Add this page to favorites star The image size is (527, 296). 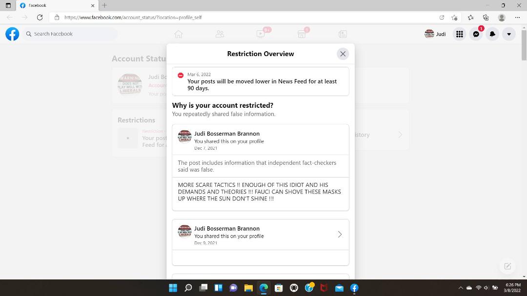point(454,18)
